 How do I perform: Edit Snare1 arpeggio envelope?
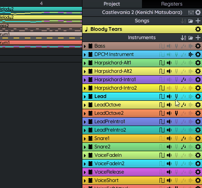point(184,138)
